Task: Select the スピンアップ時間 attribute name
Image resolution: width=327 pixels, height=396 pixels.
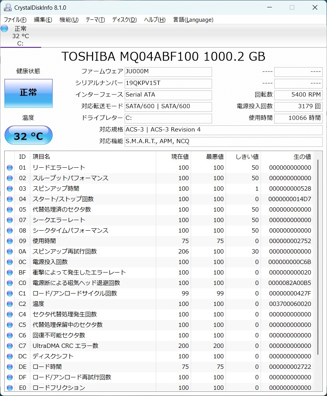Action: [x=56, y=188]
